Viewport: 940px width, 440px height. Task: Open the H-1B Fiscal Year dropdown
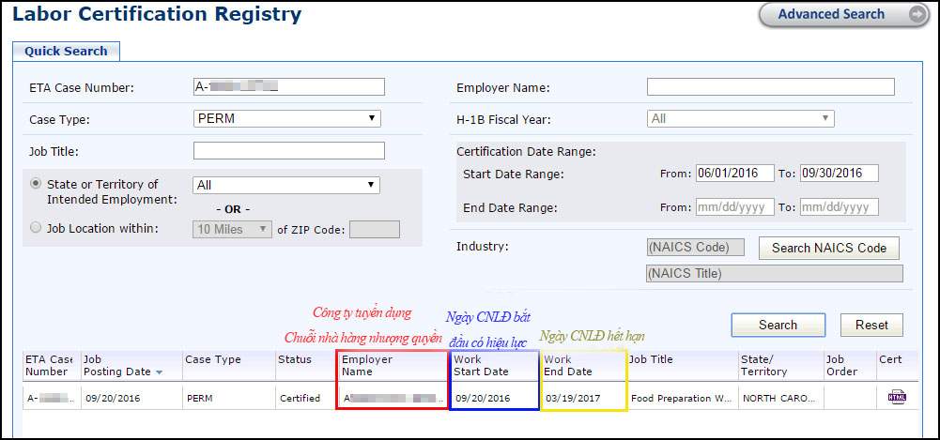click(740, 118)
